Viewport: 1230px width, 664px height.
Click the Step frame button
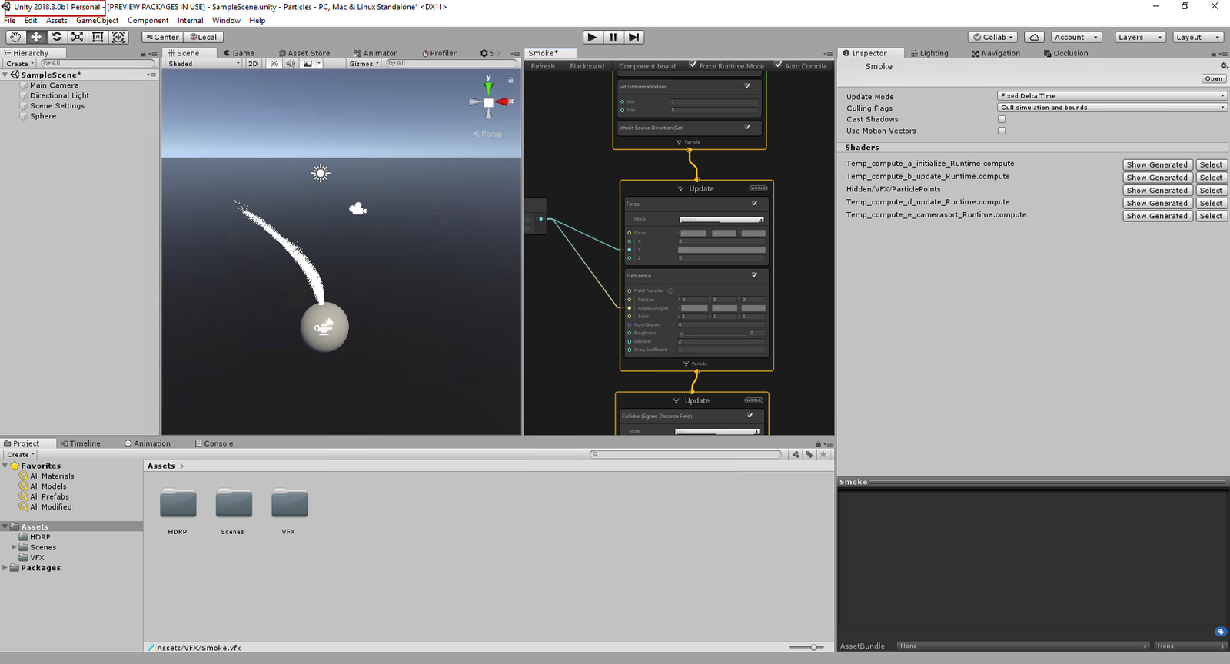point(633,37)
